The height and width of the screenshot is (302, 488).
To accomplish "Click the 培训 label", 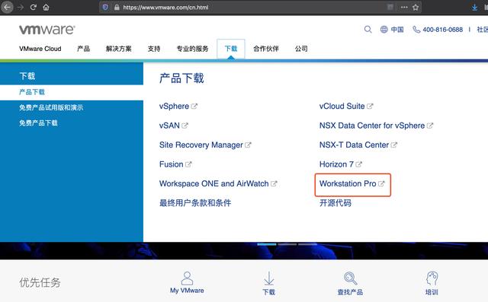I will coord(432,292).
